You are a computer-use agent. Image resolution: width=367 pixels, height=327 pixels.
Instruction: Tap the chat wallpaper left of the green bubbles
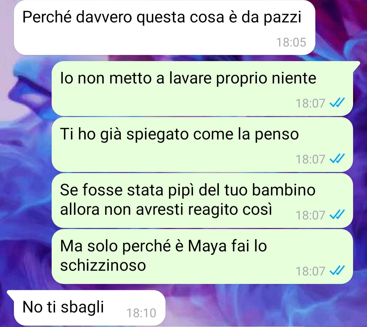[26, 173]
